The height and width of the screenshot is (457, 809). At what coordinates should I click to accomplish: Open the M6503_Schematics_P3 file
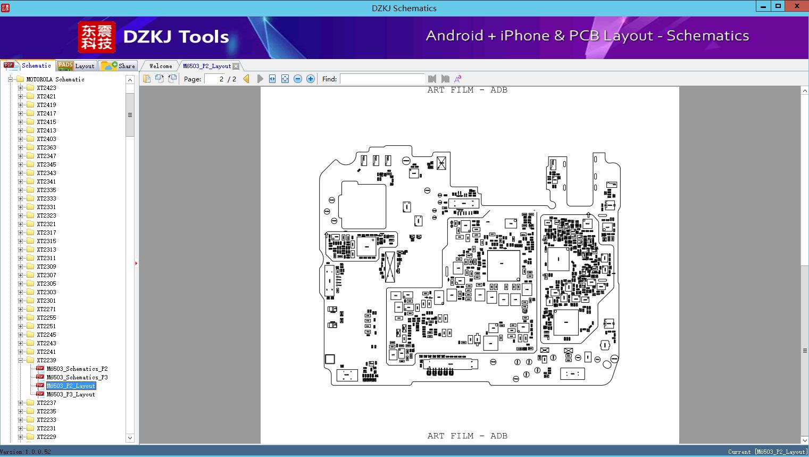77,377
